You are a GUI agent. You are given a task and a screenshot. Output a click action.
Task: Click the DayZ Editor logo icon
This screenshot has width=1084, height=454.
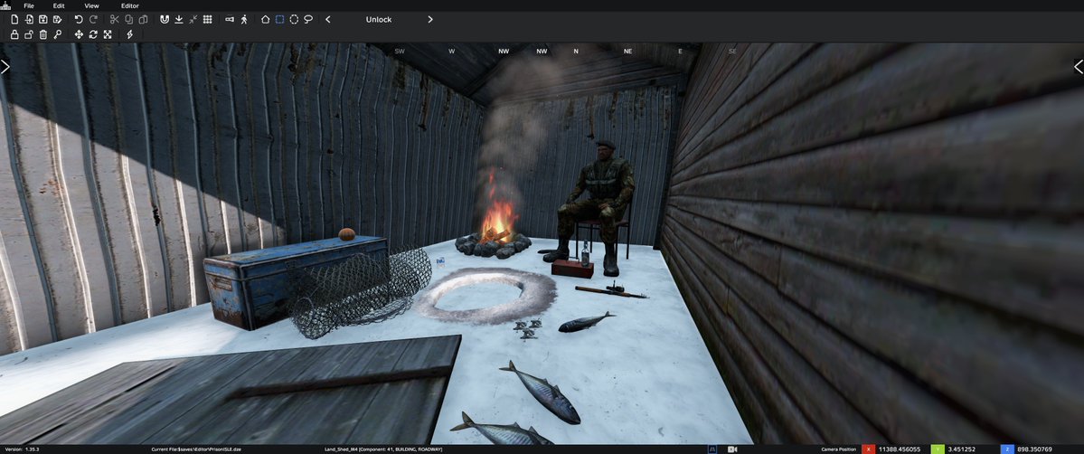[x=6, y=6]
